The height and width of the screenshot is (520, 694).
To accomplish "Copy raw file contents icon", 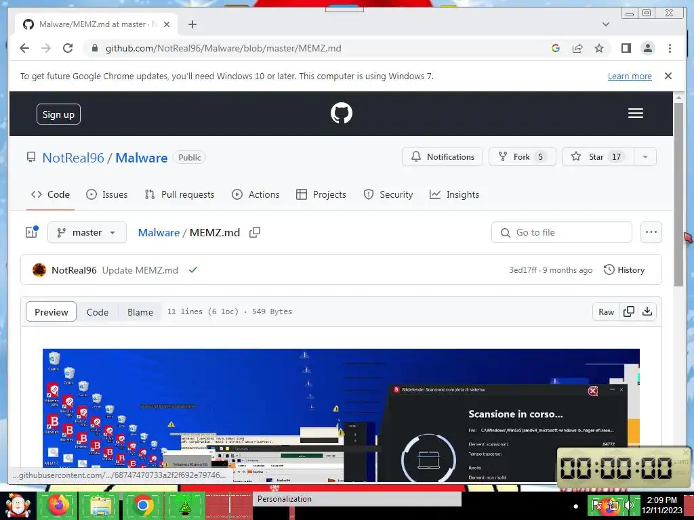I will [x=628, y=311].
